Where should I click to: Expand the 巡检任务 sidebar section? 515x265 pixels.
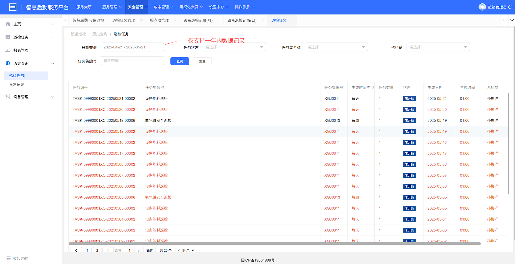pyautogui.click(x=53, y=37)
